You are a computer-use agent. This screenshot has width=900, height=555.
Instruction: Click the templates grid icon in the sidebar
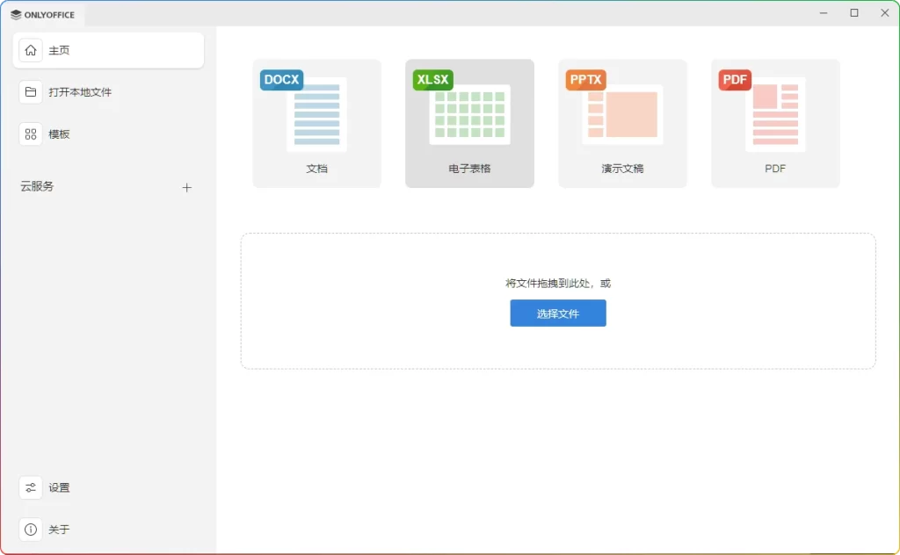click(x=30, y=133)
